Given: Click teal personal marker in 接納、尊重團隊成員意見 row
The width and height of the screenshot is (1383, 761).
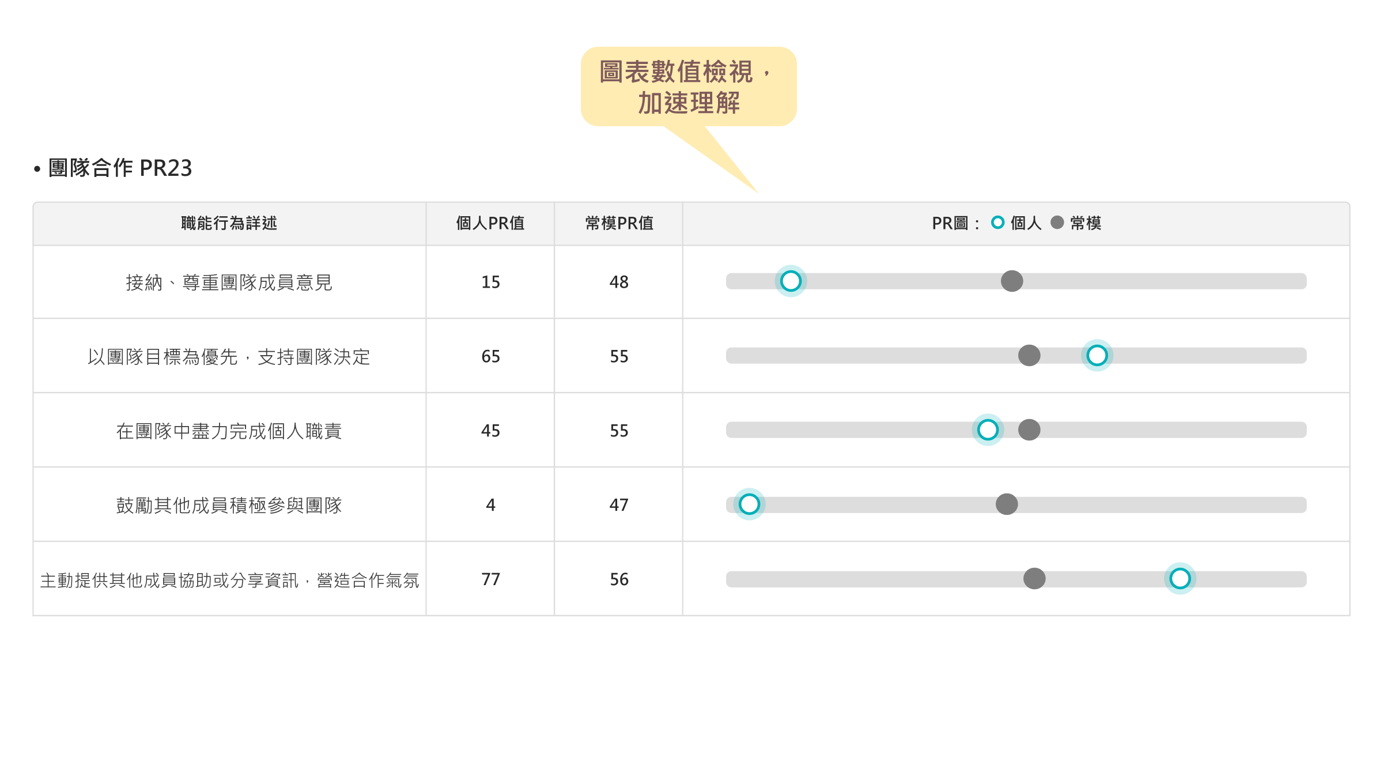Looking at the screenshot, I should [791, 281].
